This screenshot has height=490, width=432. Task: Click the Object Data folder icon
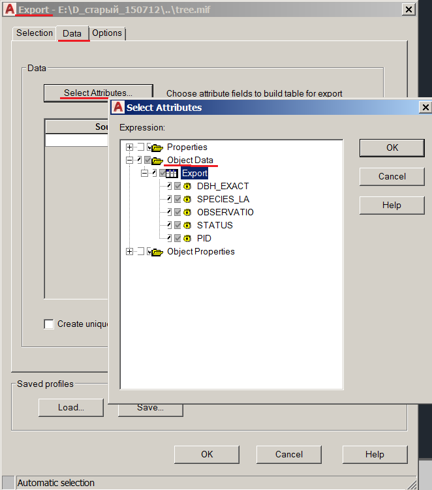157,161
